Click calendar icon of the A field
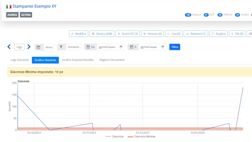 click(132, 47)
